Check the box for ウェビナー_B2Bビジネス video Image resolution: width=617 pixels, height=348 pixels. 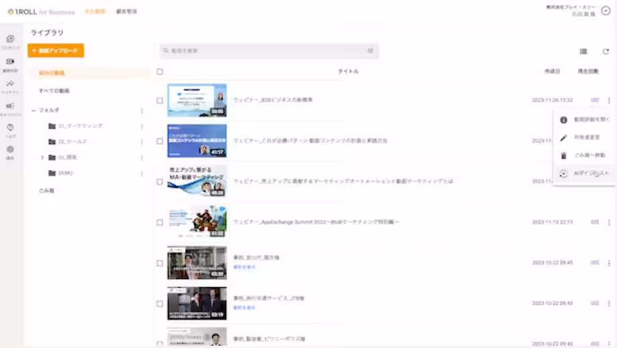coord(160,100)
